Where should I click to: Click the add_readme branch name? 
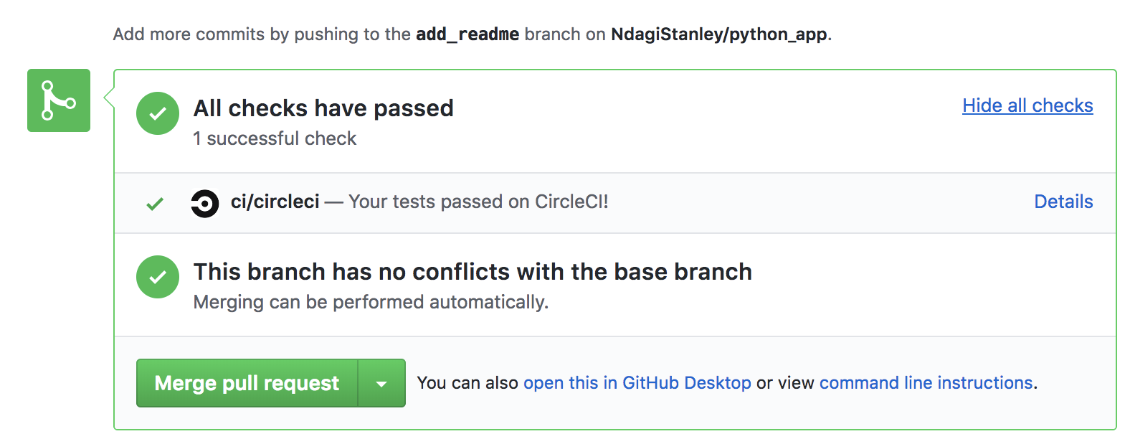(x=467, y=34)
